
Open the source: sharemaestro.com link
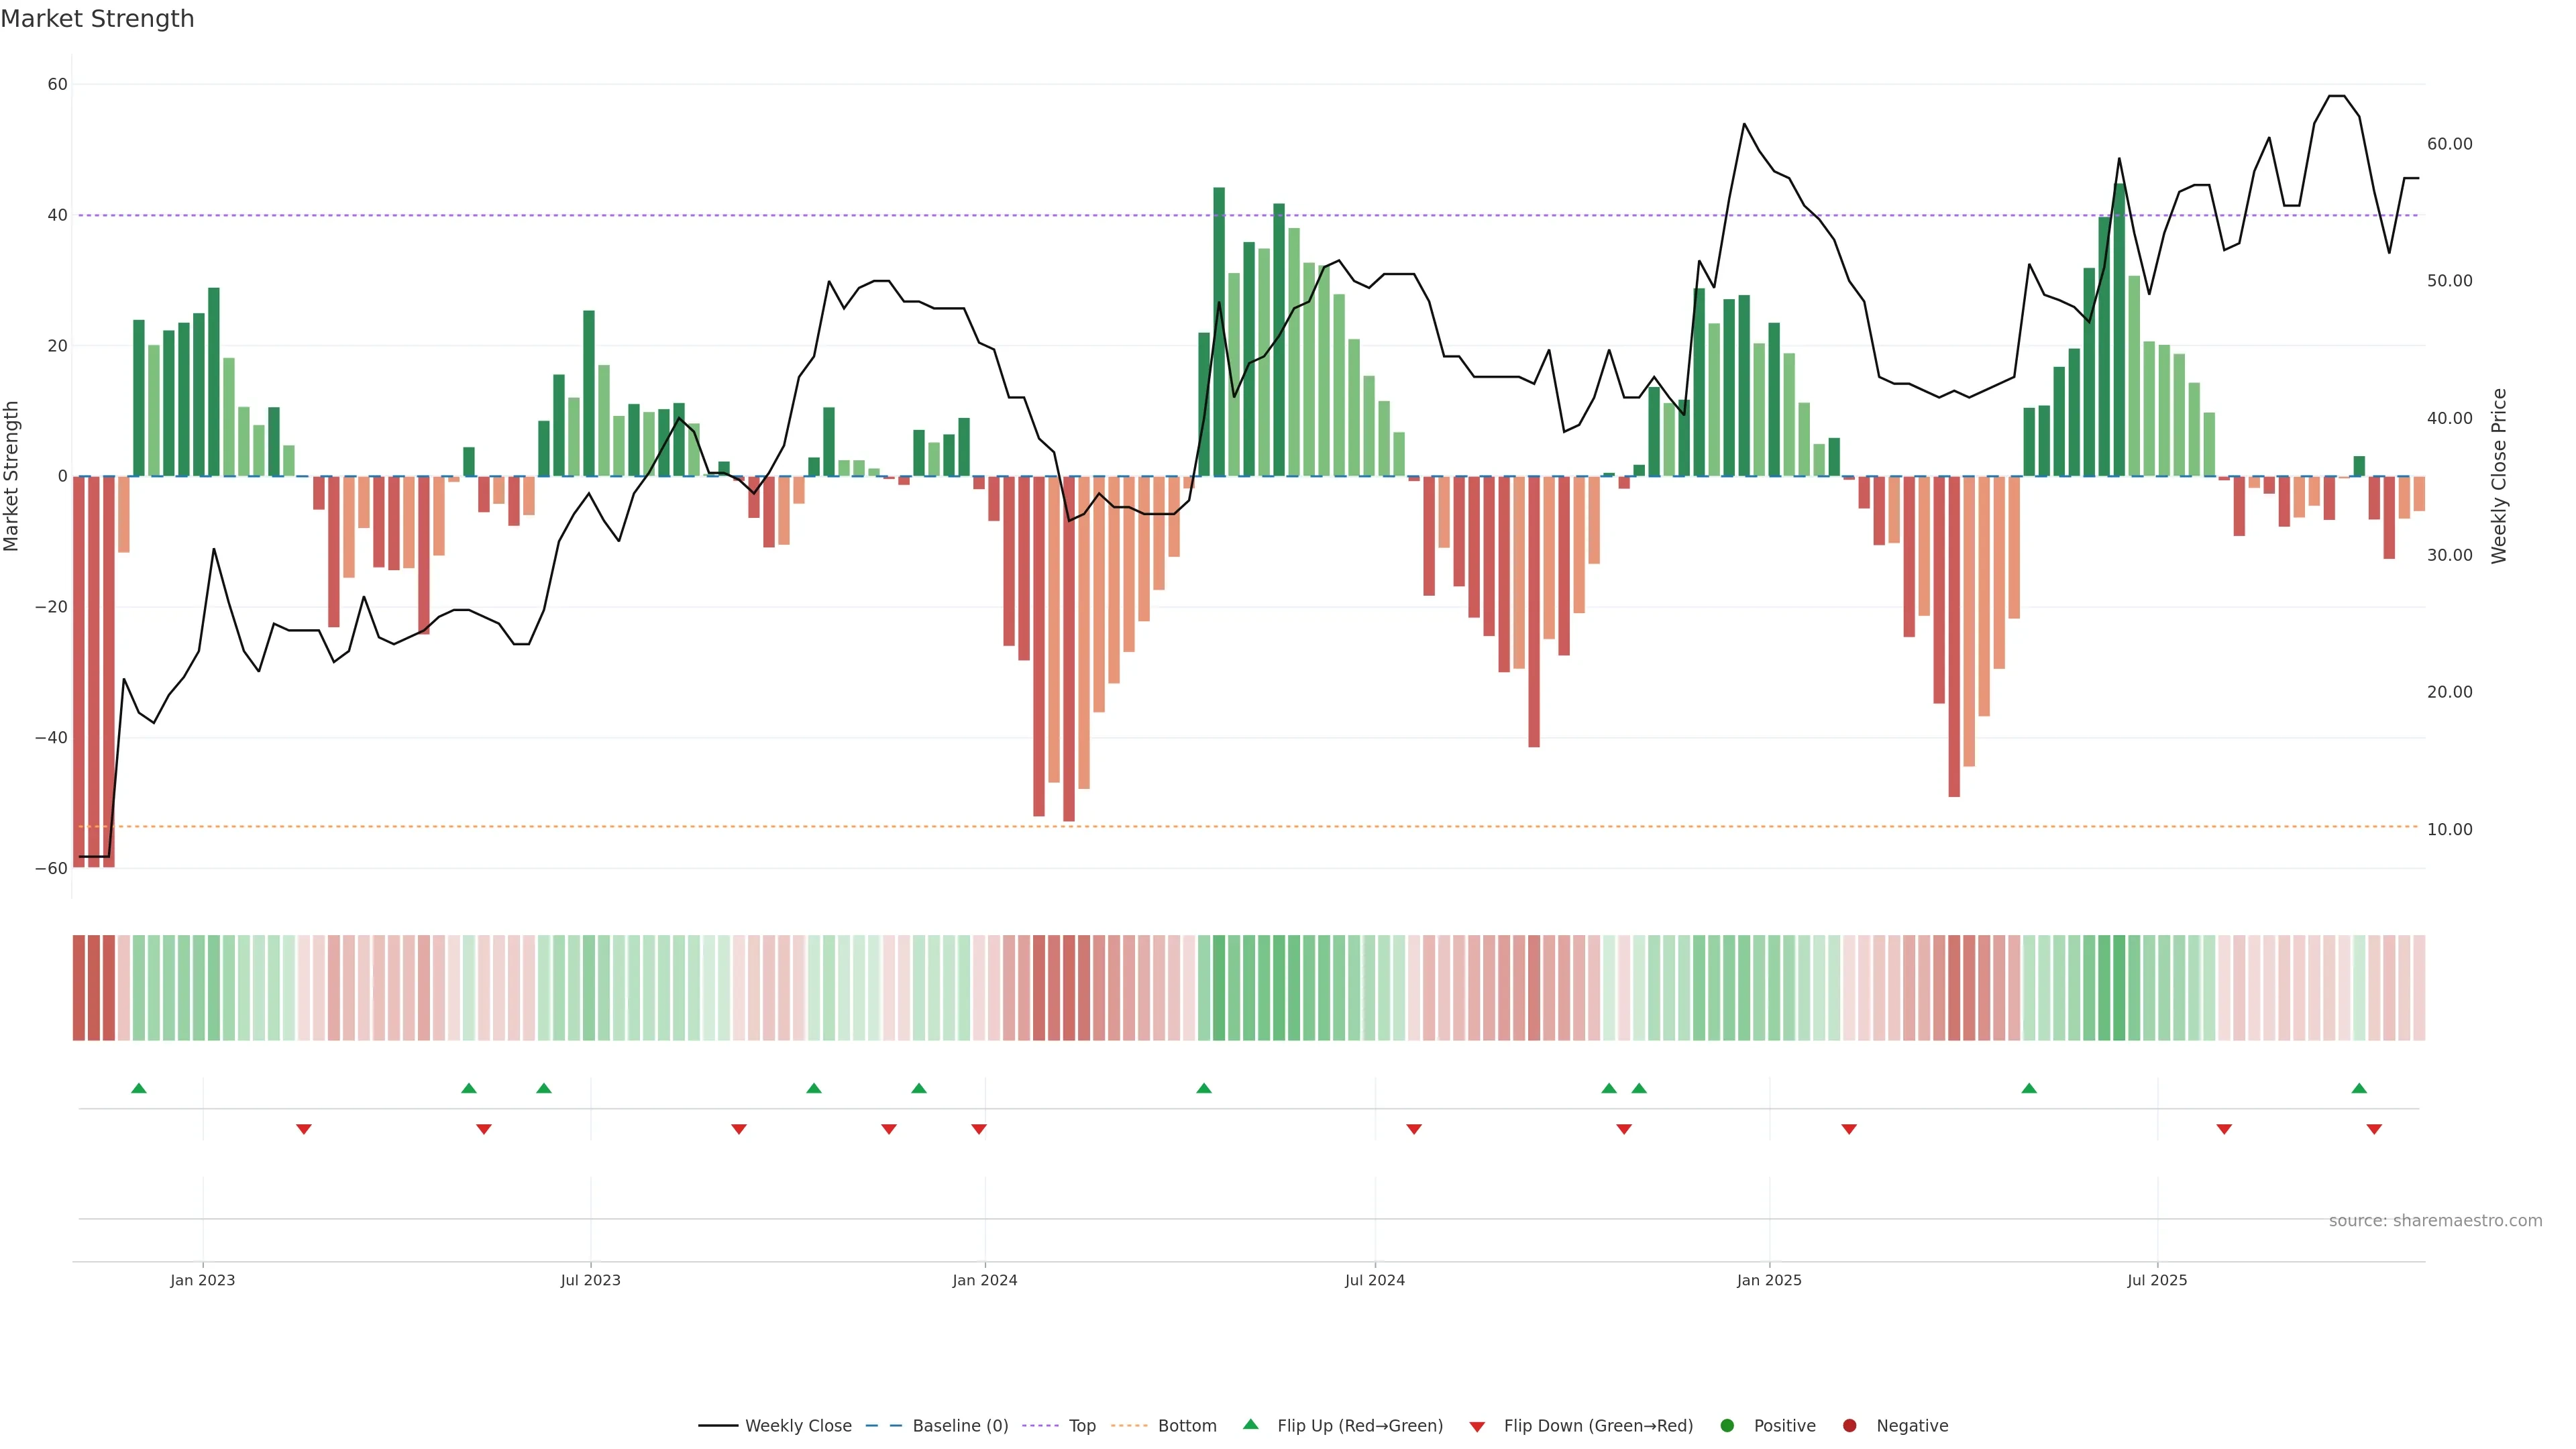(2435, 1221)
